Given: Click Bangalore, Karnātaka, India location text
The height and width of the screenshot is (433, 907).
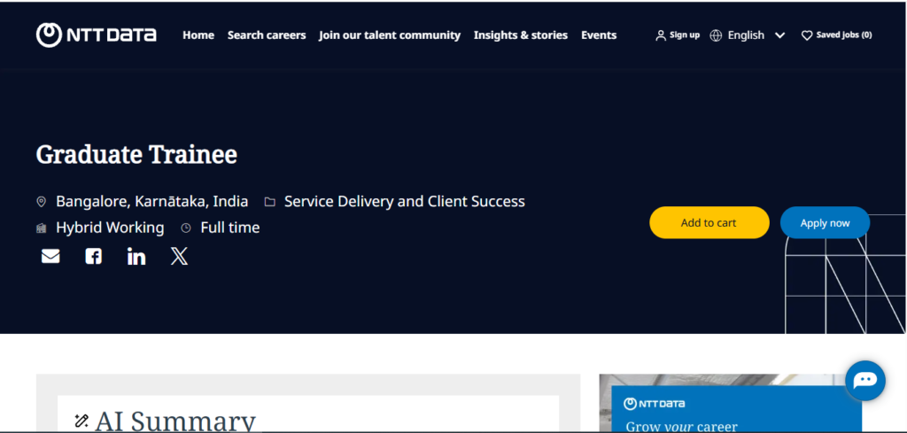Looking at the screenshot, I should tap(152, 202).
